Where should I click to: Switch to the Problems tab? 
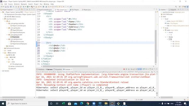pos(40,69)
